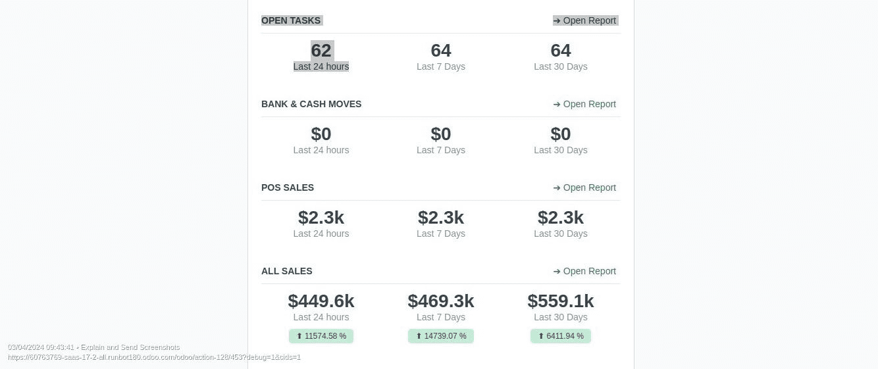Open the POS Sales report link
This screenshot has width=878, height=369.
click(x=585, y=187)
